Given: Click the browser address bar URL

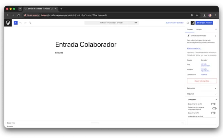Looking at the screenshot, I should (74, 15).
